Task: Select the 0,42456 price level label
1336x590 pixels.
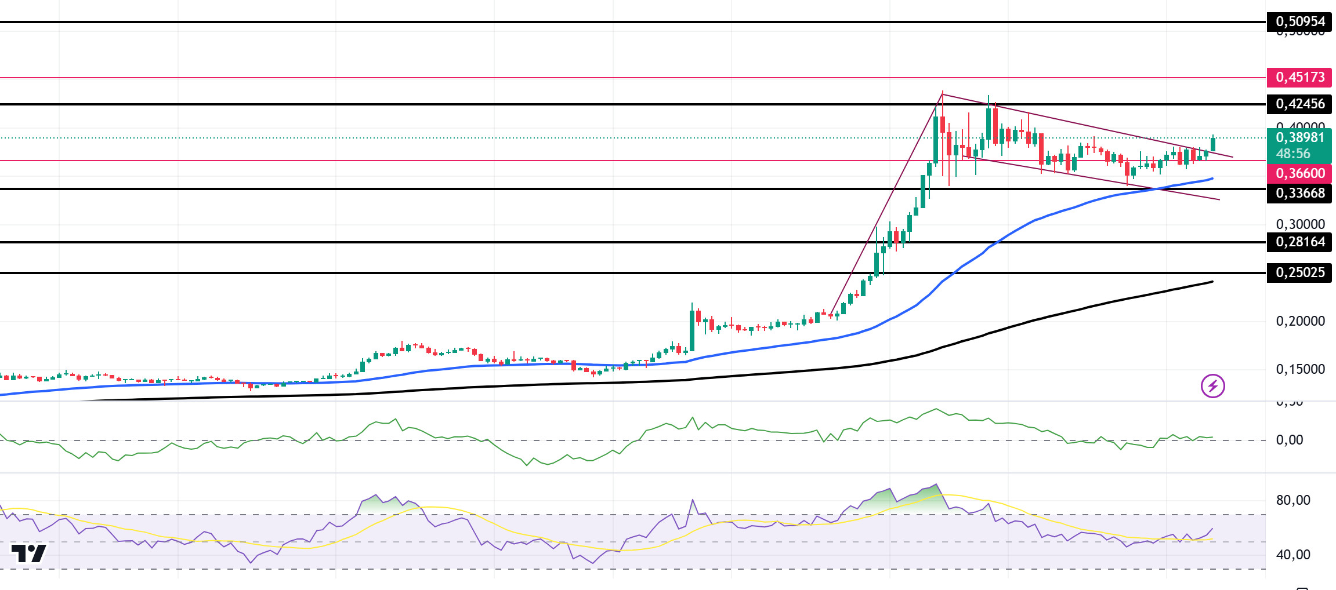Action: click(1299, 104)
